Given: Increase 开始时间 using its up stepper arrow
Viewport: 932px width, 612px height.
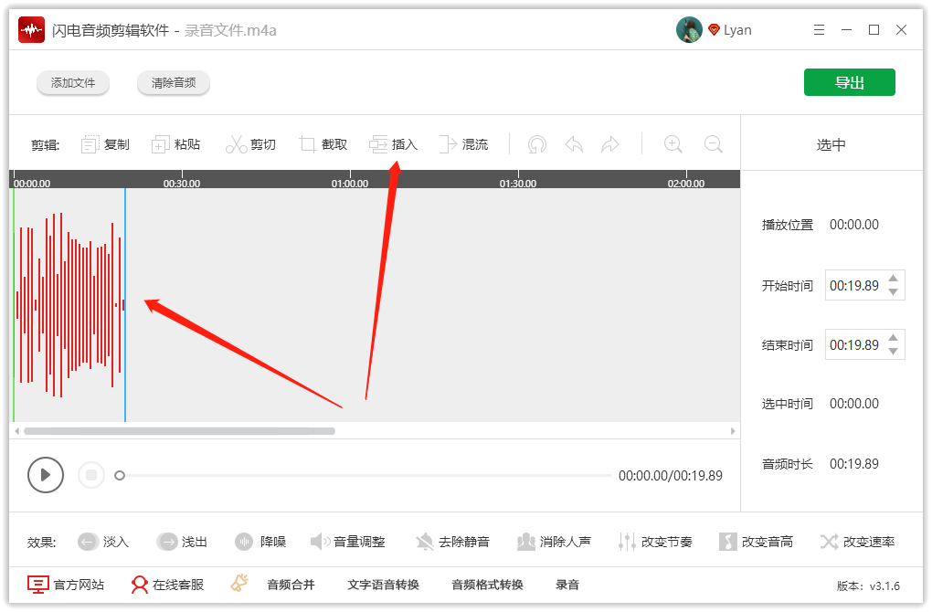Looking at the screenshot, I should (894, 279).
